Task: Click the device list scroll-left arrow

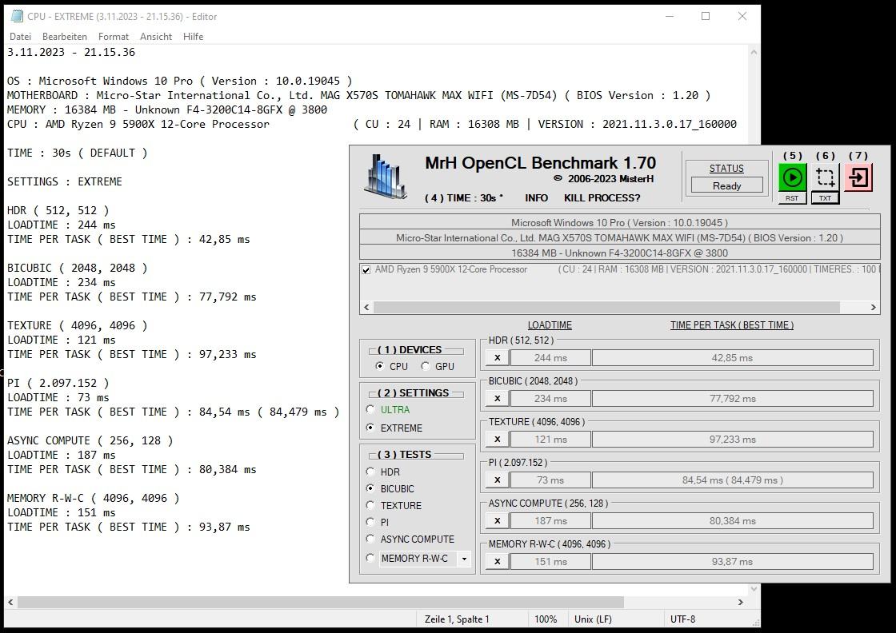Action: point(367,307)
